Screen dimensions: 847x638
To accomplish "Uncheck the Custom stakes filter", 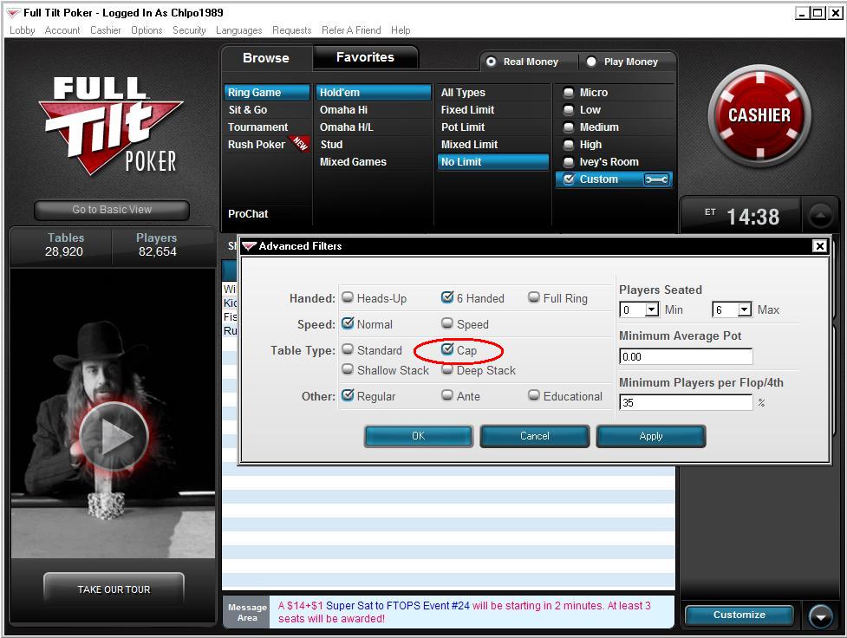I will pyautogui.click(x=568, y=179).
